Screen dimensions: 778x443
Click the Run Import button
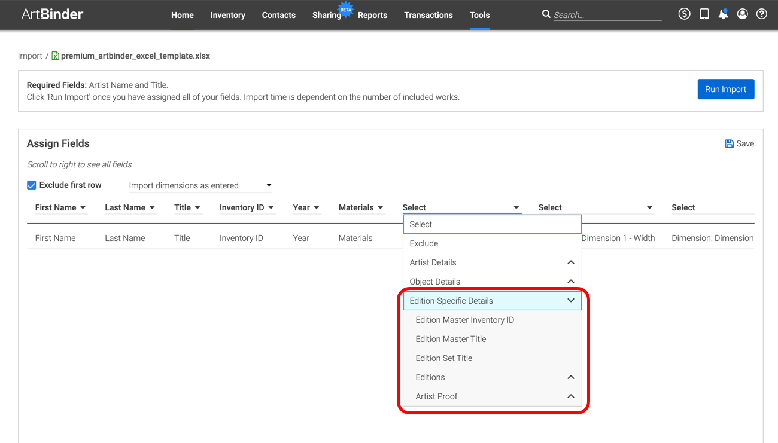click(726, 89)
